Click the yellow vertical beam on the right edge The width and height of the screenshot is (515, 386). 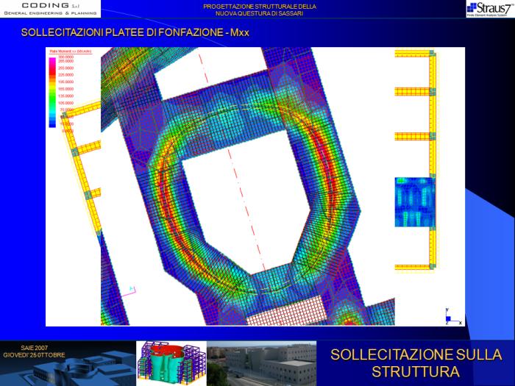[x=433, y=162]
